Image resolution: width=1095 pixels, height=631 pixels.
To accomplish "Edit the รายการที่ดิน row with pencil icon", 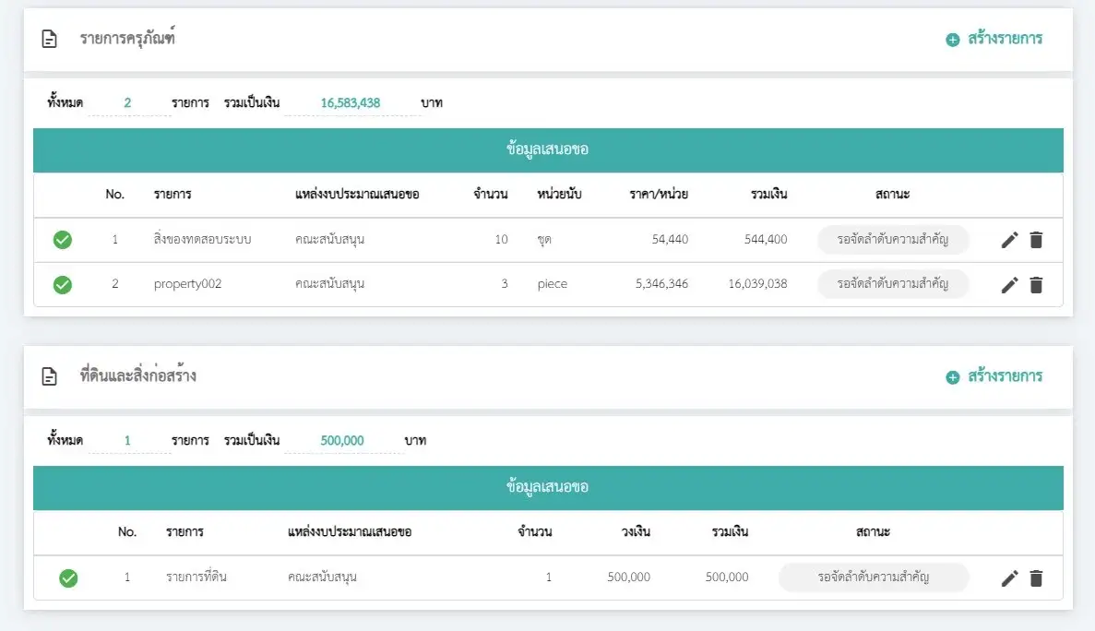I will [1010, 578].
